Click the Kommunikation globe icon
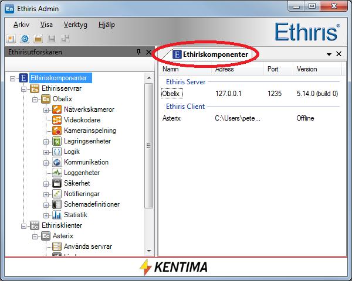This screenshot has width=352, height=281. [x=57, y=162]
